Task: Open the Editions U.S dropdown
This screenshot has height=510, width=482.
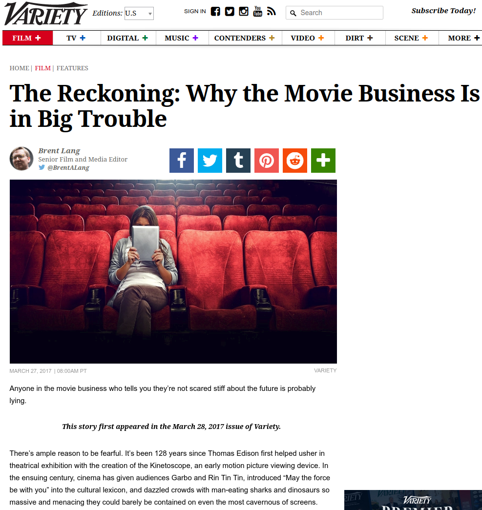Action: [x=139, y=13]
